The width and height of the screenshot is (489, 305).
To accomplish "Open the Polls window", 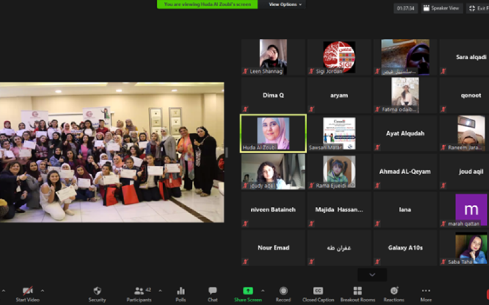I will pyautogui.click(x=181, y=293).
